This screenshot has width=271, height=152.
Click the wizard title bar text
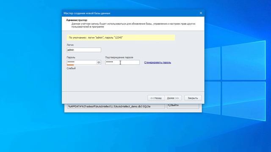pos(87,13)
